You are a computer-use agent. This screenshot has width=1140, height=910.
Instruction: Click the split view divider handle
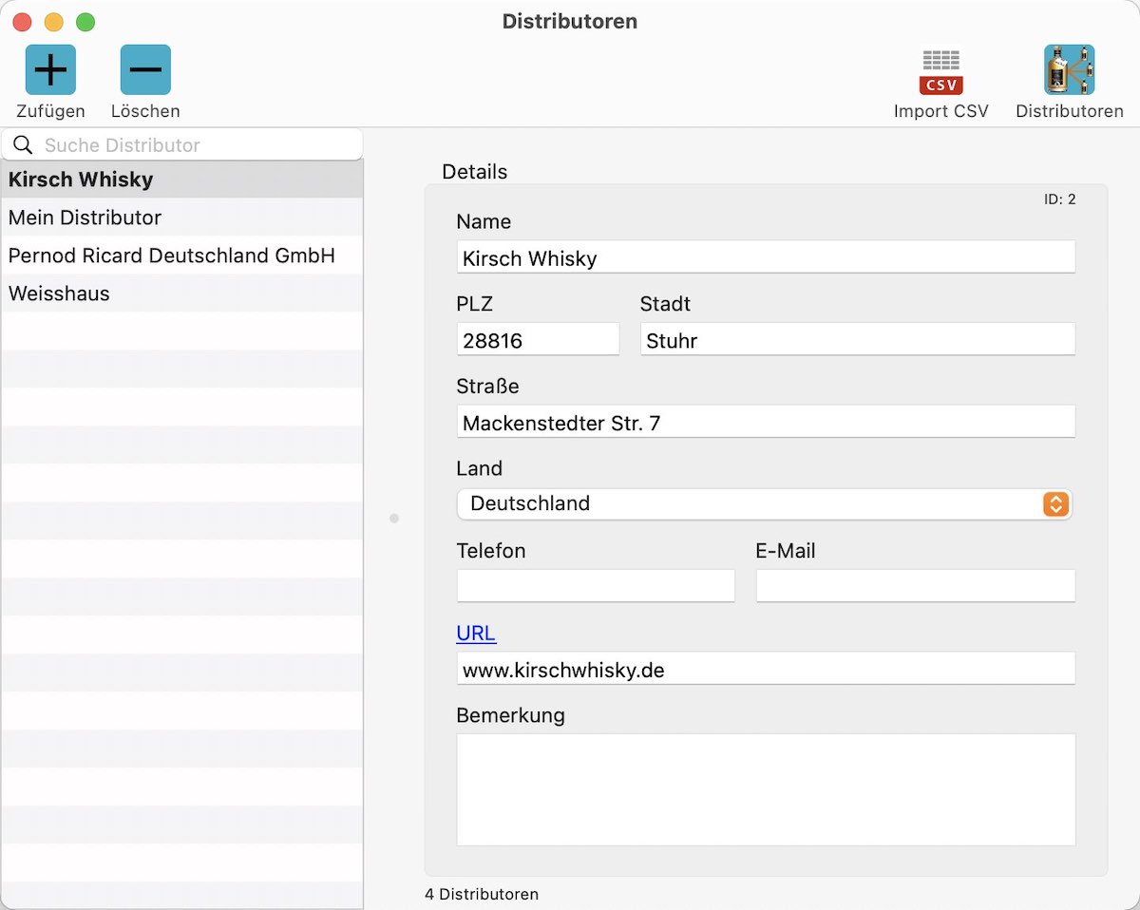click(394, 519)
